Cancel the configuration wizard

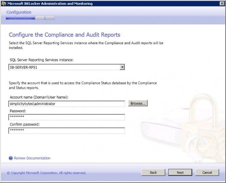207,172
